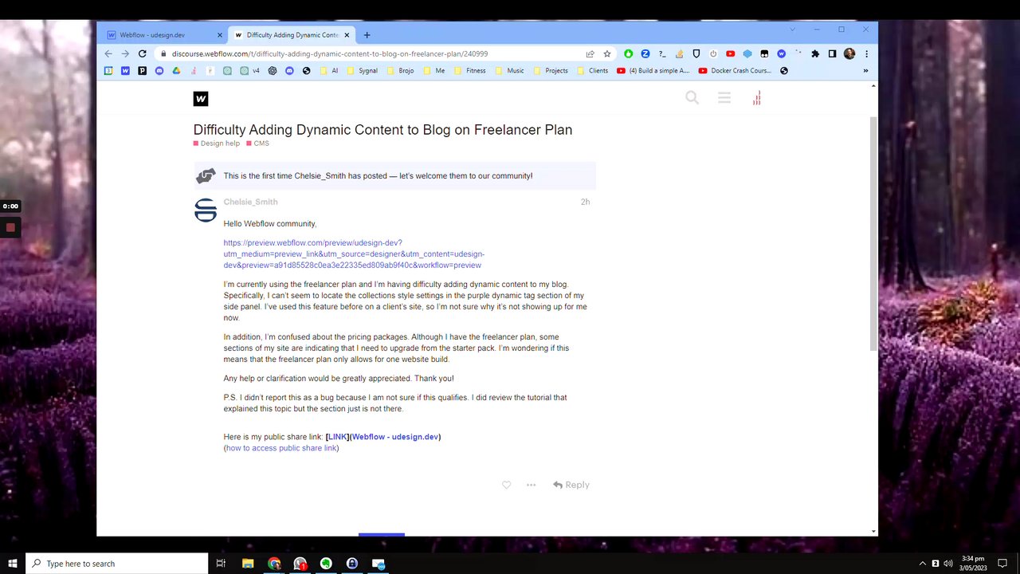
Task: Click the topic title heading
Action: 382,130
